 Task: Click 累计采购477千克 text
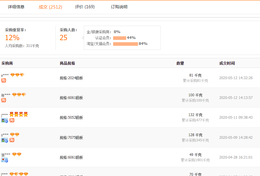pos(195,120)
